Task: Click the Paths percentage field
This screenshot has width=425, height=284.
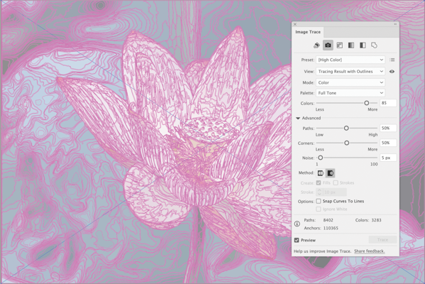Action: [388, 128]
